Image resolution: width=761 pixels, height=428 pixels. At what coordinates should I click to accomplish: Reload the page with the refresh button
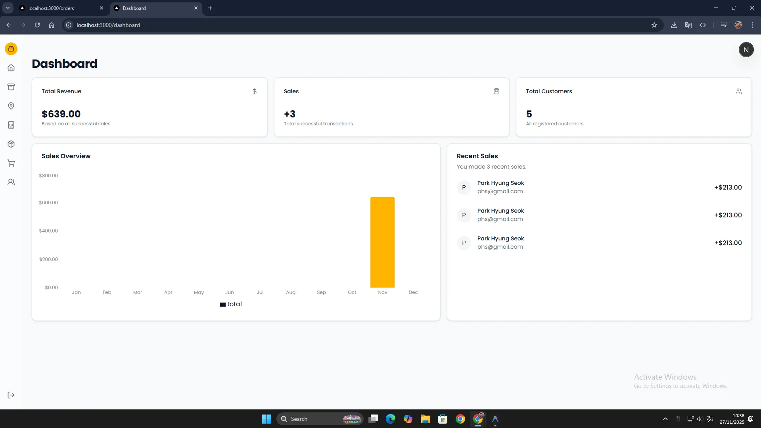coord(37,25)
